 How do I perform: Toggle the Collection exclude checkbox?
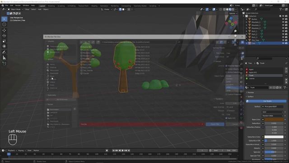click(280, 16)
